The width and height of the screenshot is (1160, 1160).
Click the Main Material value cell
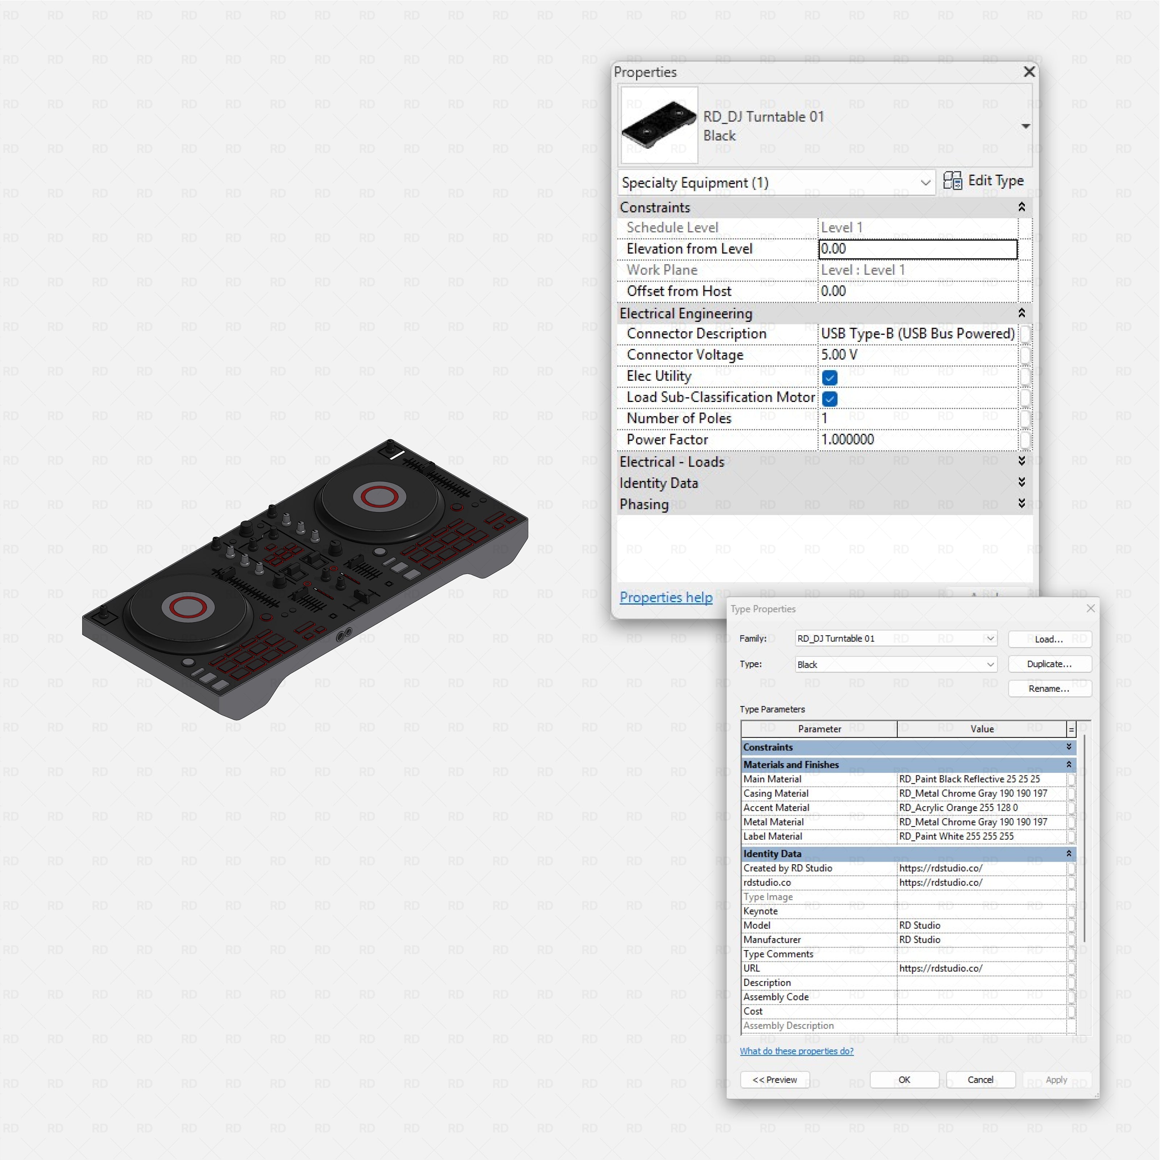(981, 779)
